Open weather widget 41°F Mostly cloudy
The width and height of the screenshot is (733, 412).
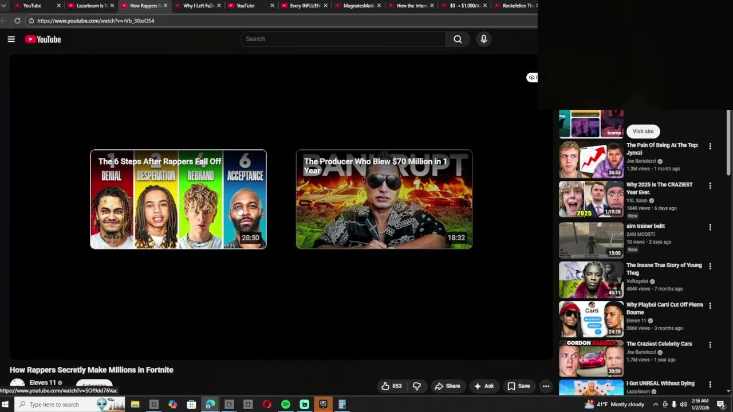pos(614,405)
